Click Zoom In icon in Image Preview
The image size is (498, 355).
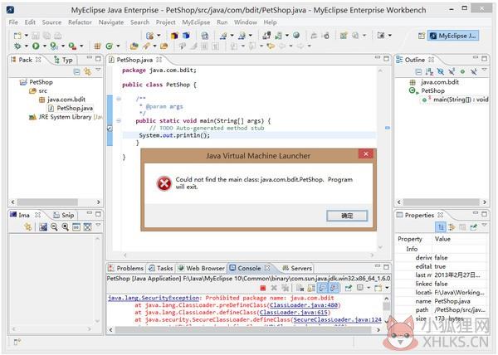pos(65,226)
